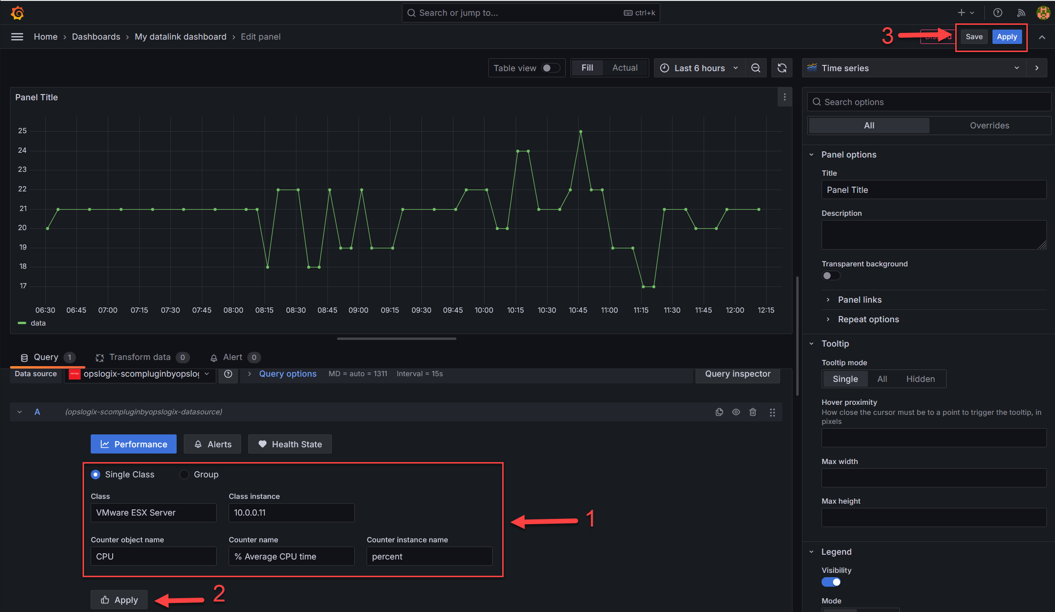Click the Query inspector button
The height and width of the screenshot is (612, 1055).
pos(738,374)
